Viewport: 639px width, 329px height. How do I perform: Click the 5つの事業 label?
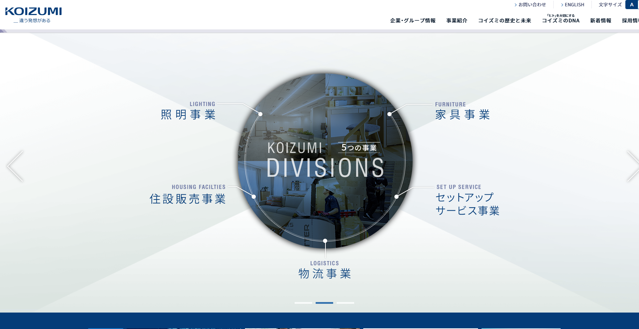coord(359,148)
